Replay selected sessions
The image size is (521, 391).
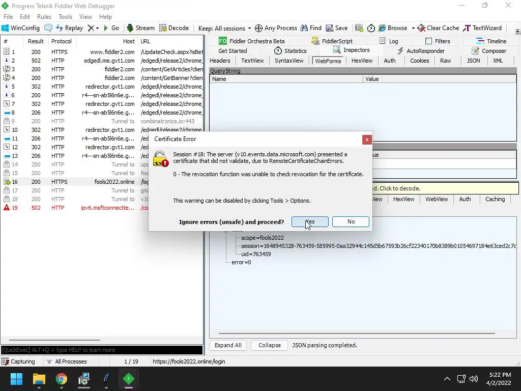pyautogui.click(x=70, y=28)
